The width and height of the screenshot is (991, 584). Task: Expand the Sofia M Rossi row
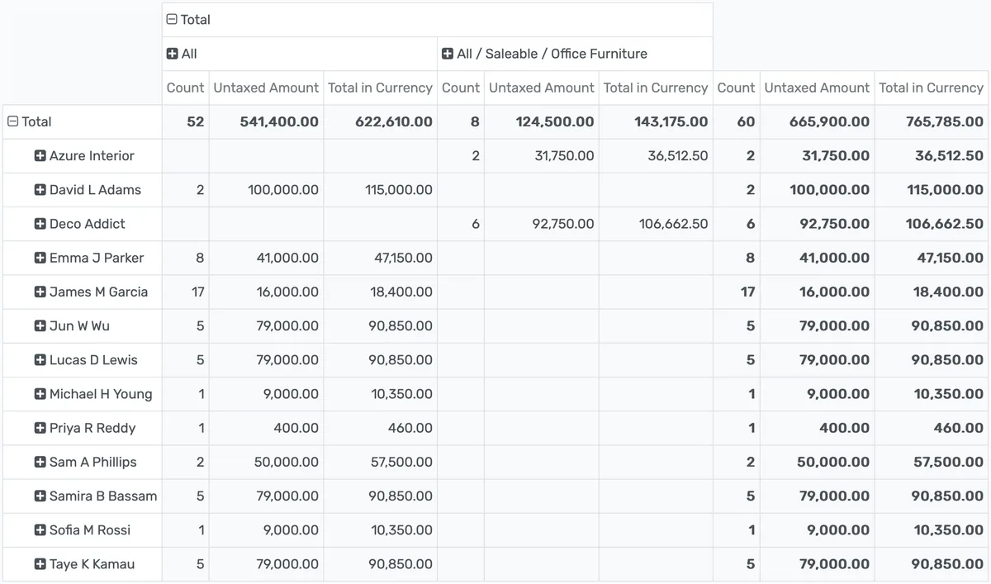[x=39, y=529]
